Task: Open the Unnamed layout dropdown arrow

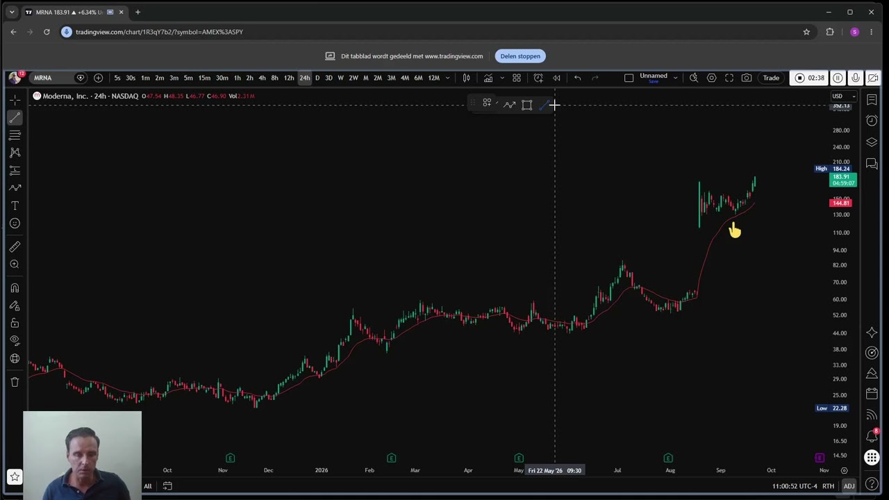Action: (x=675, y=78)
